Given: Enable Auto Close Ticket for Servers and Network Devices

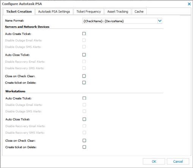Looking at the screenshot, I should pyautogui.click(x=84, y=55).
